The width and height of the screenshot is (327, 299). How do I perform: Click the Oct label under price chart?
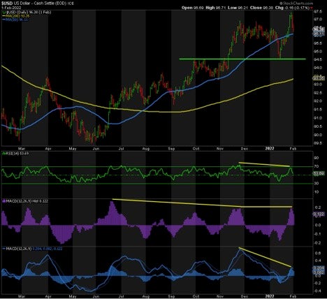pos(196,148)
